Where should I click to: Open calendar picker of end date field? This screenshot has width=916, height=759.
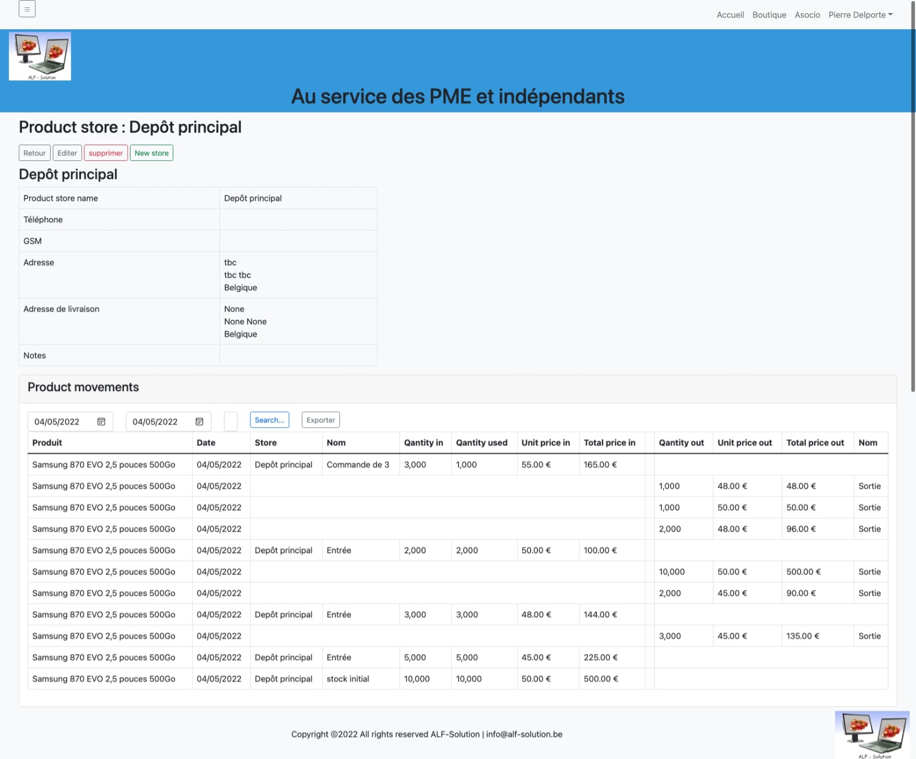(199, 421)
